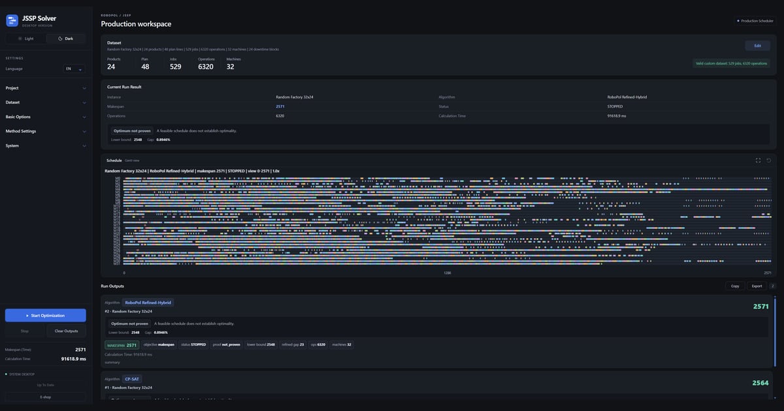Screen dimensions: 784x411
Task: Open the Gantt chart in fullscreen
Action: [758, 160]
